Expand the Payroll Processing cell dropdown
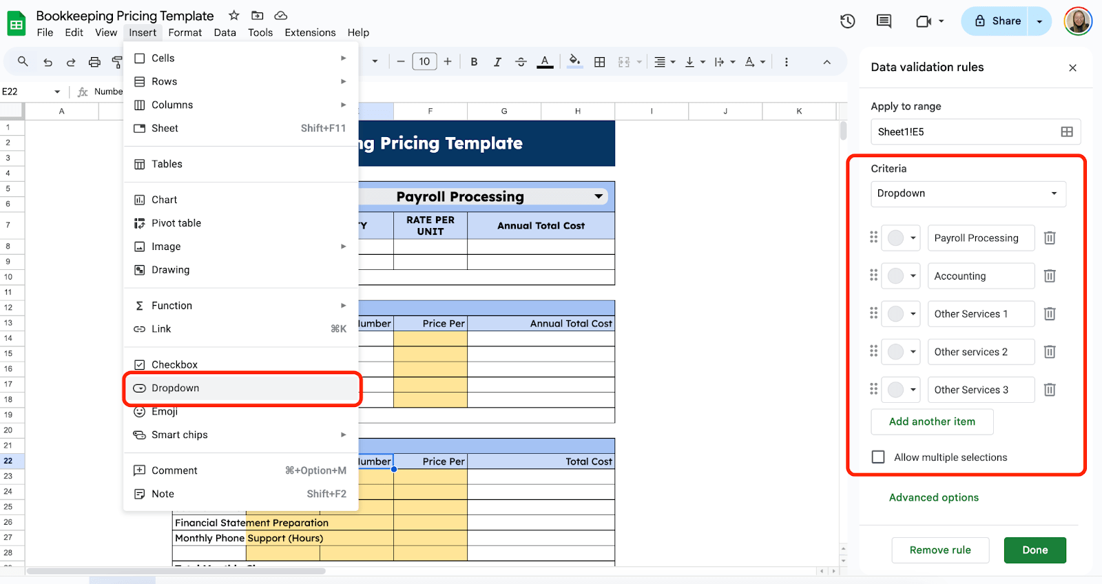 pyautogui.click(x=599, y=197)
